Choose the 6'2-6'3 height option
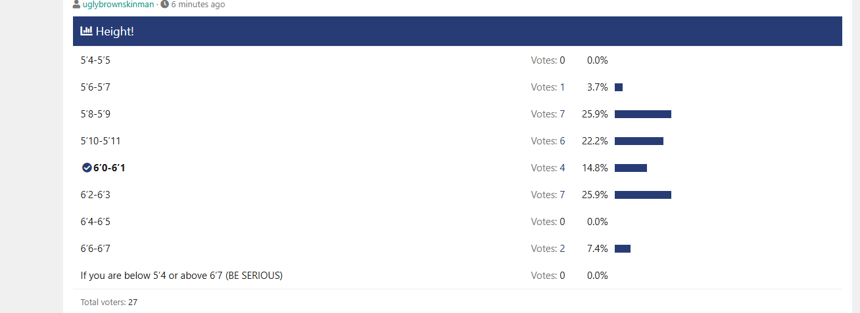Image resolution: width=860 pixels, height=313 pixels. pyautogui.click(x=95, y=195)
